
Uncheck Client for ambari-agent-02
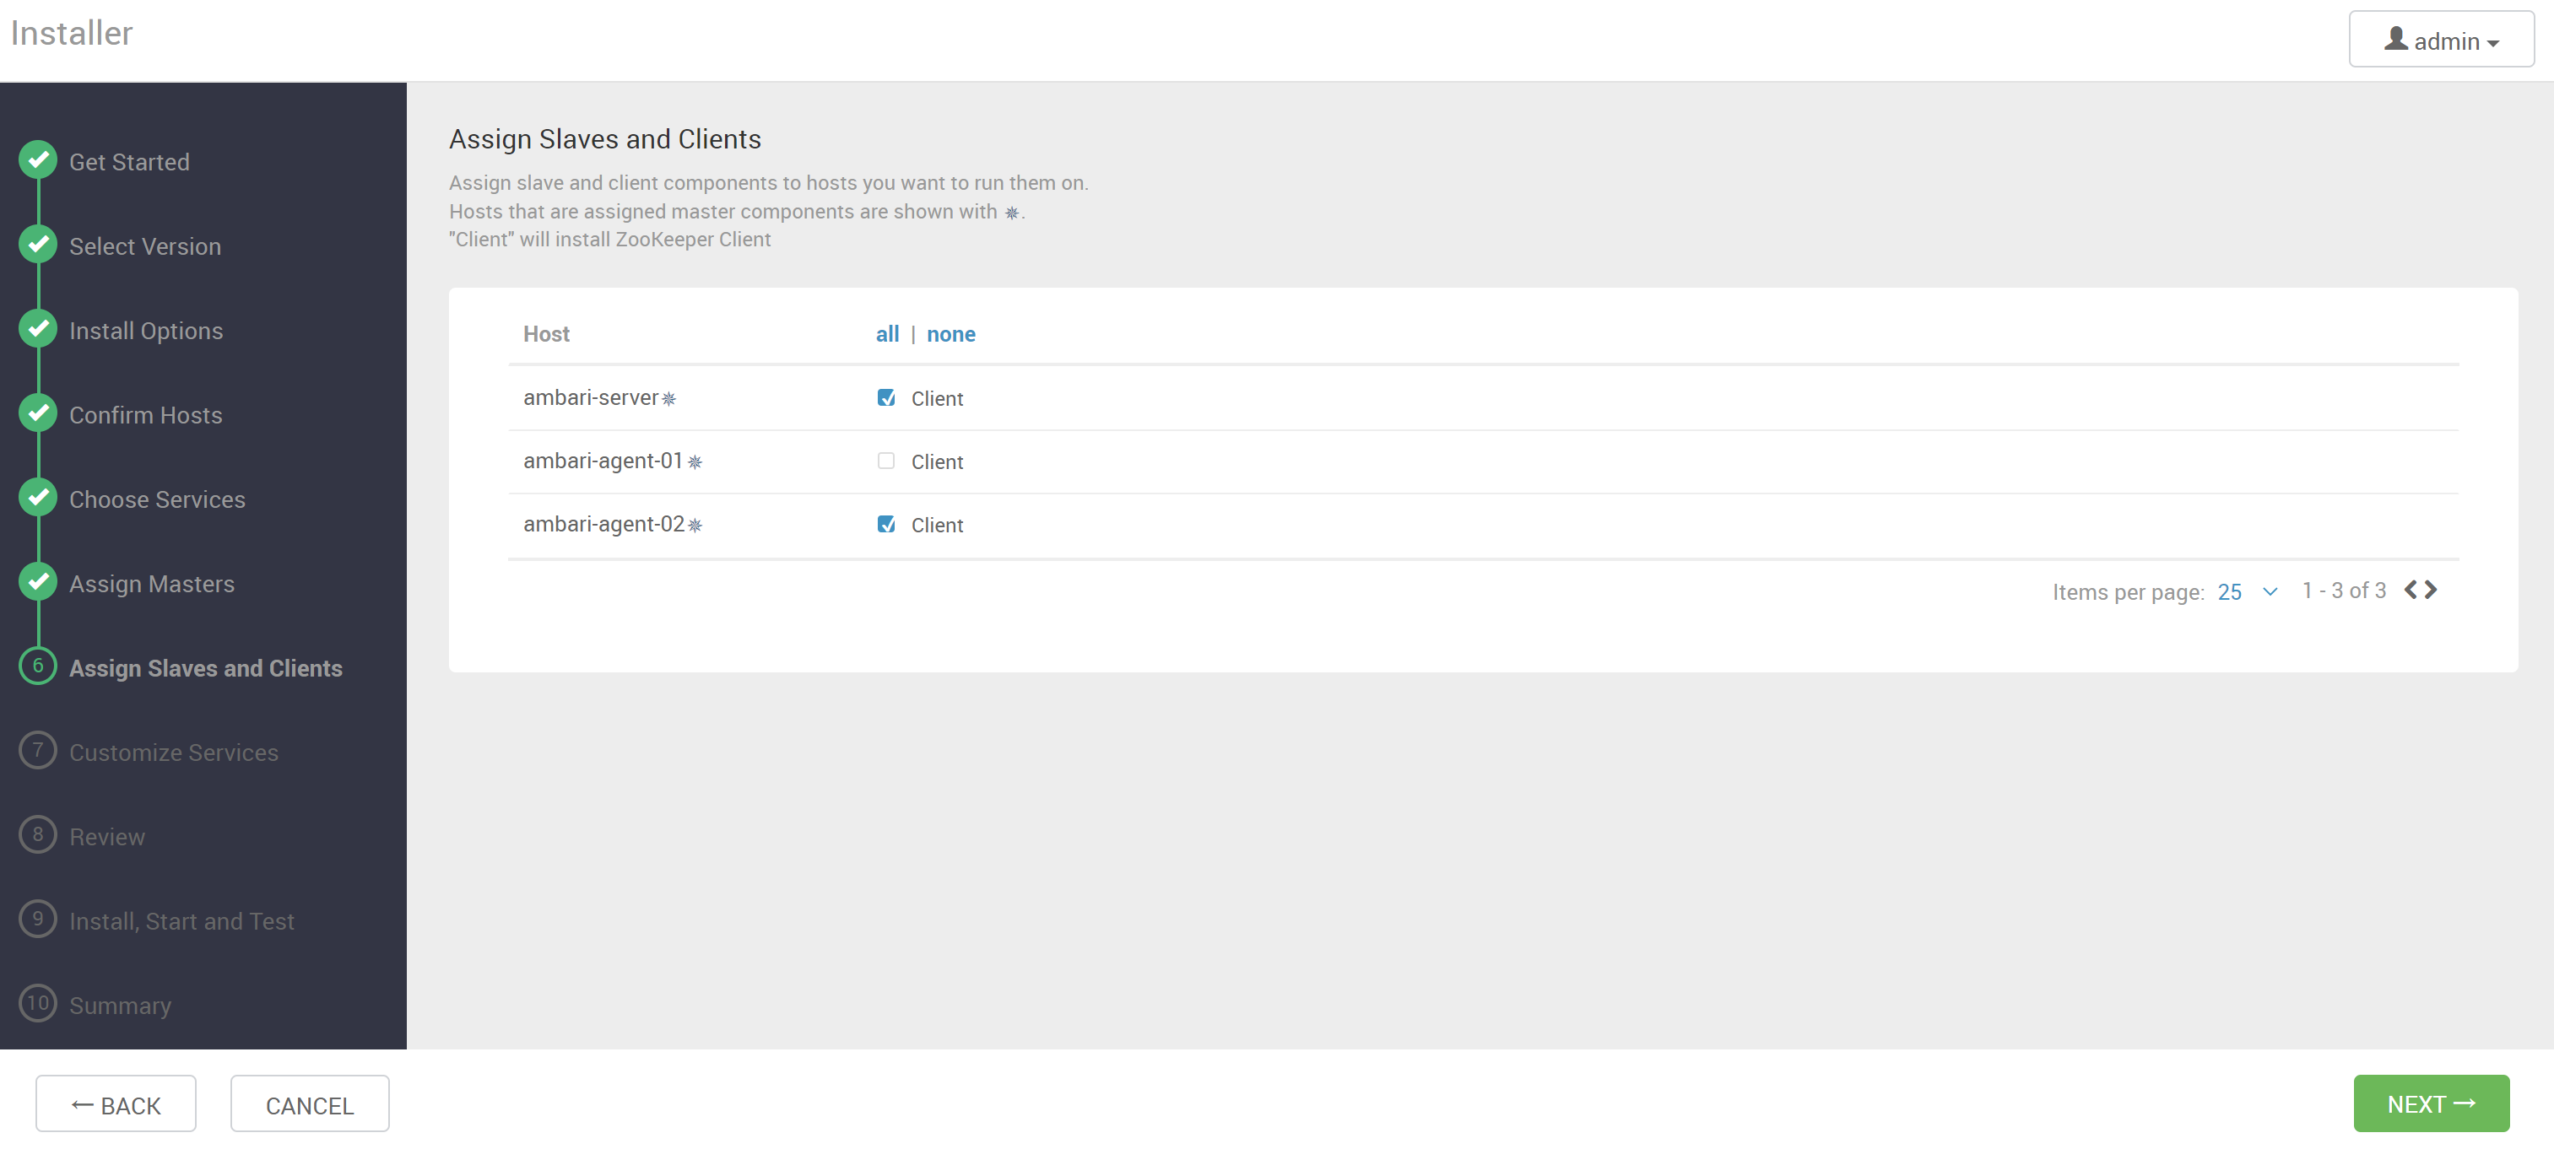coord(886,525)
